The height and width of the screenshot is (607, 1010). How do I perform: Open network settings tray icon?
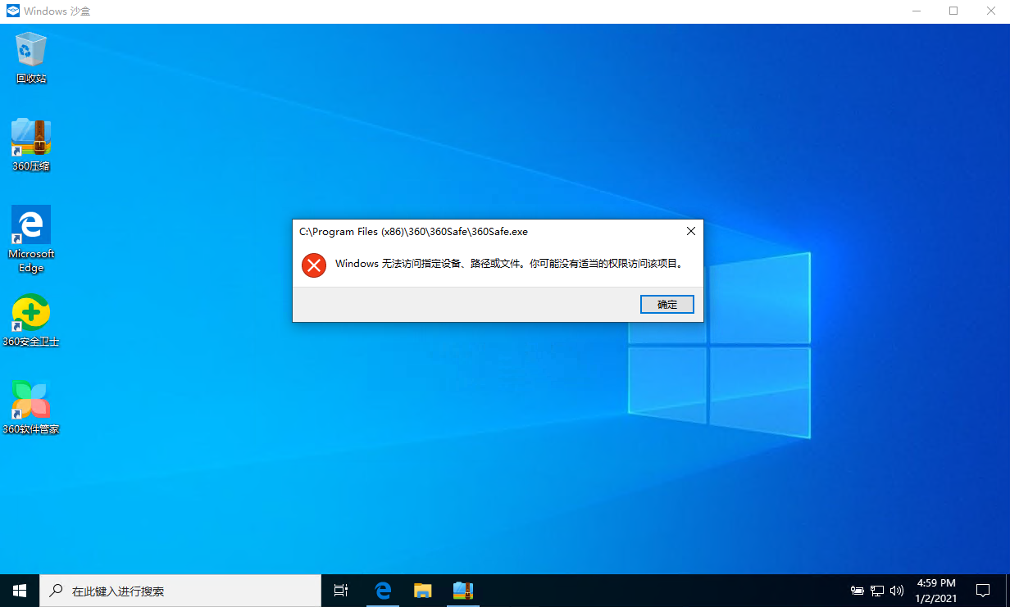pos(877,591)
